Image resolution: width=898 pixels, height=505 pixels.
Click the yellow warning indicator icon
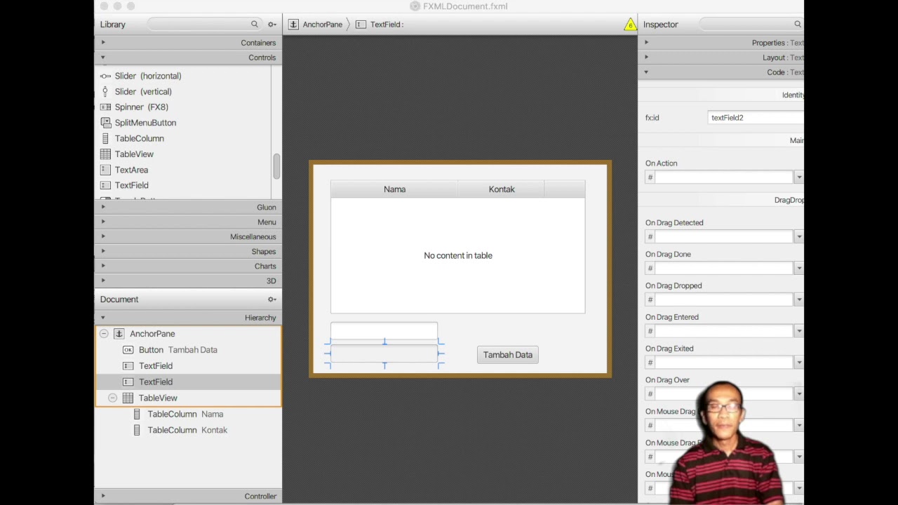(630, 25)
